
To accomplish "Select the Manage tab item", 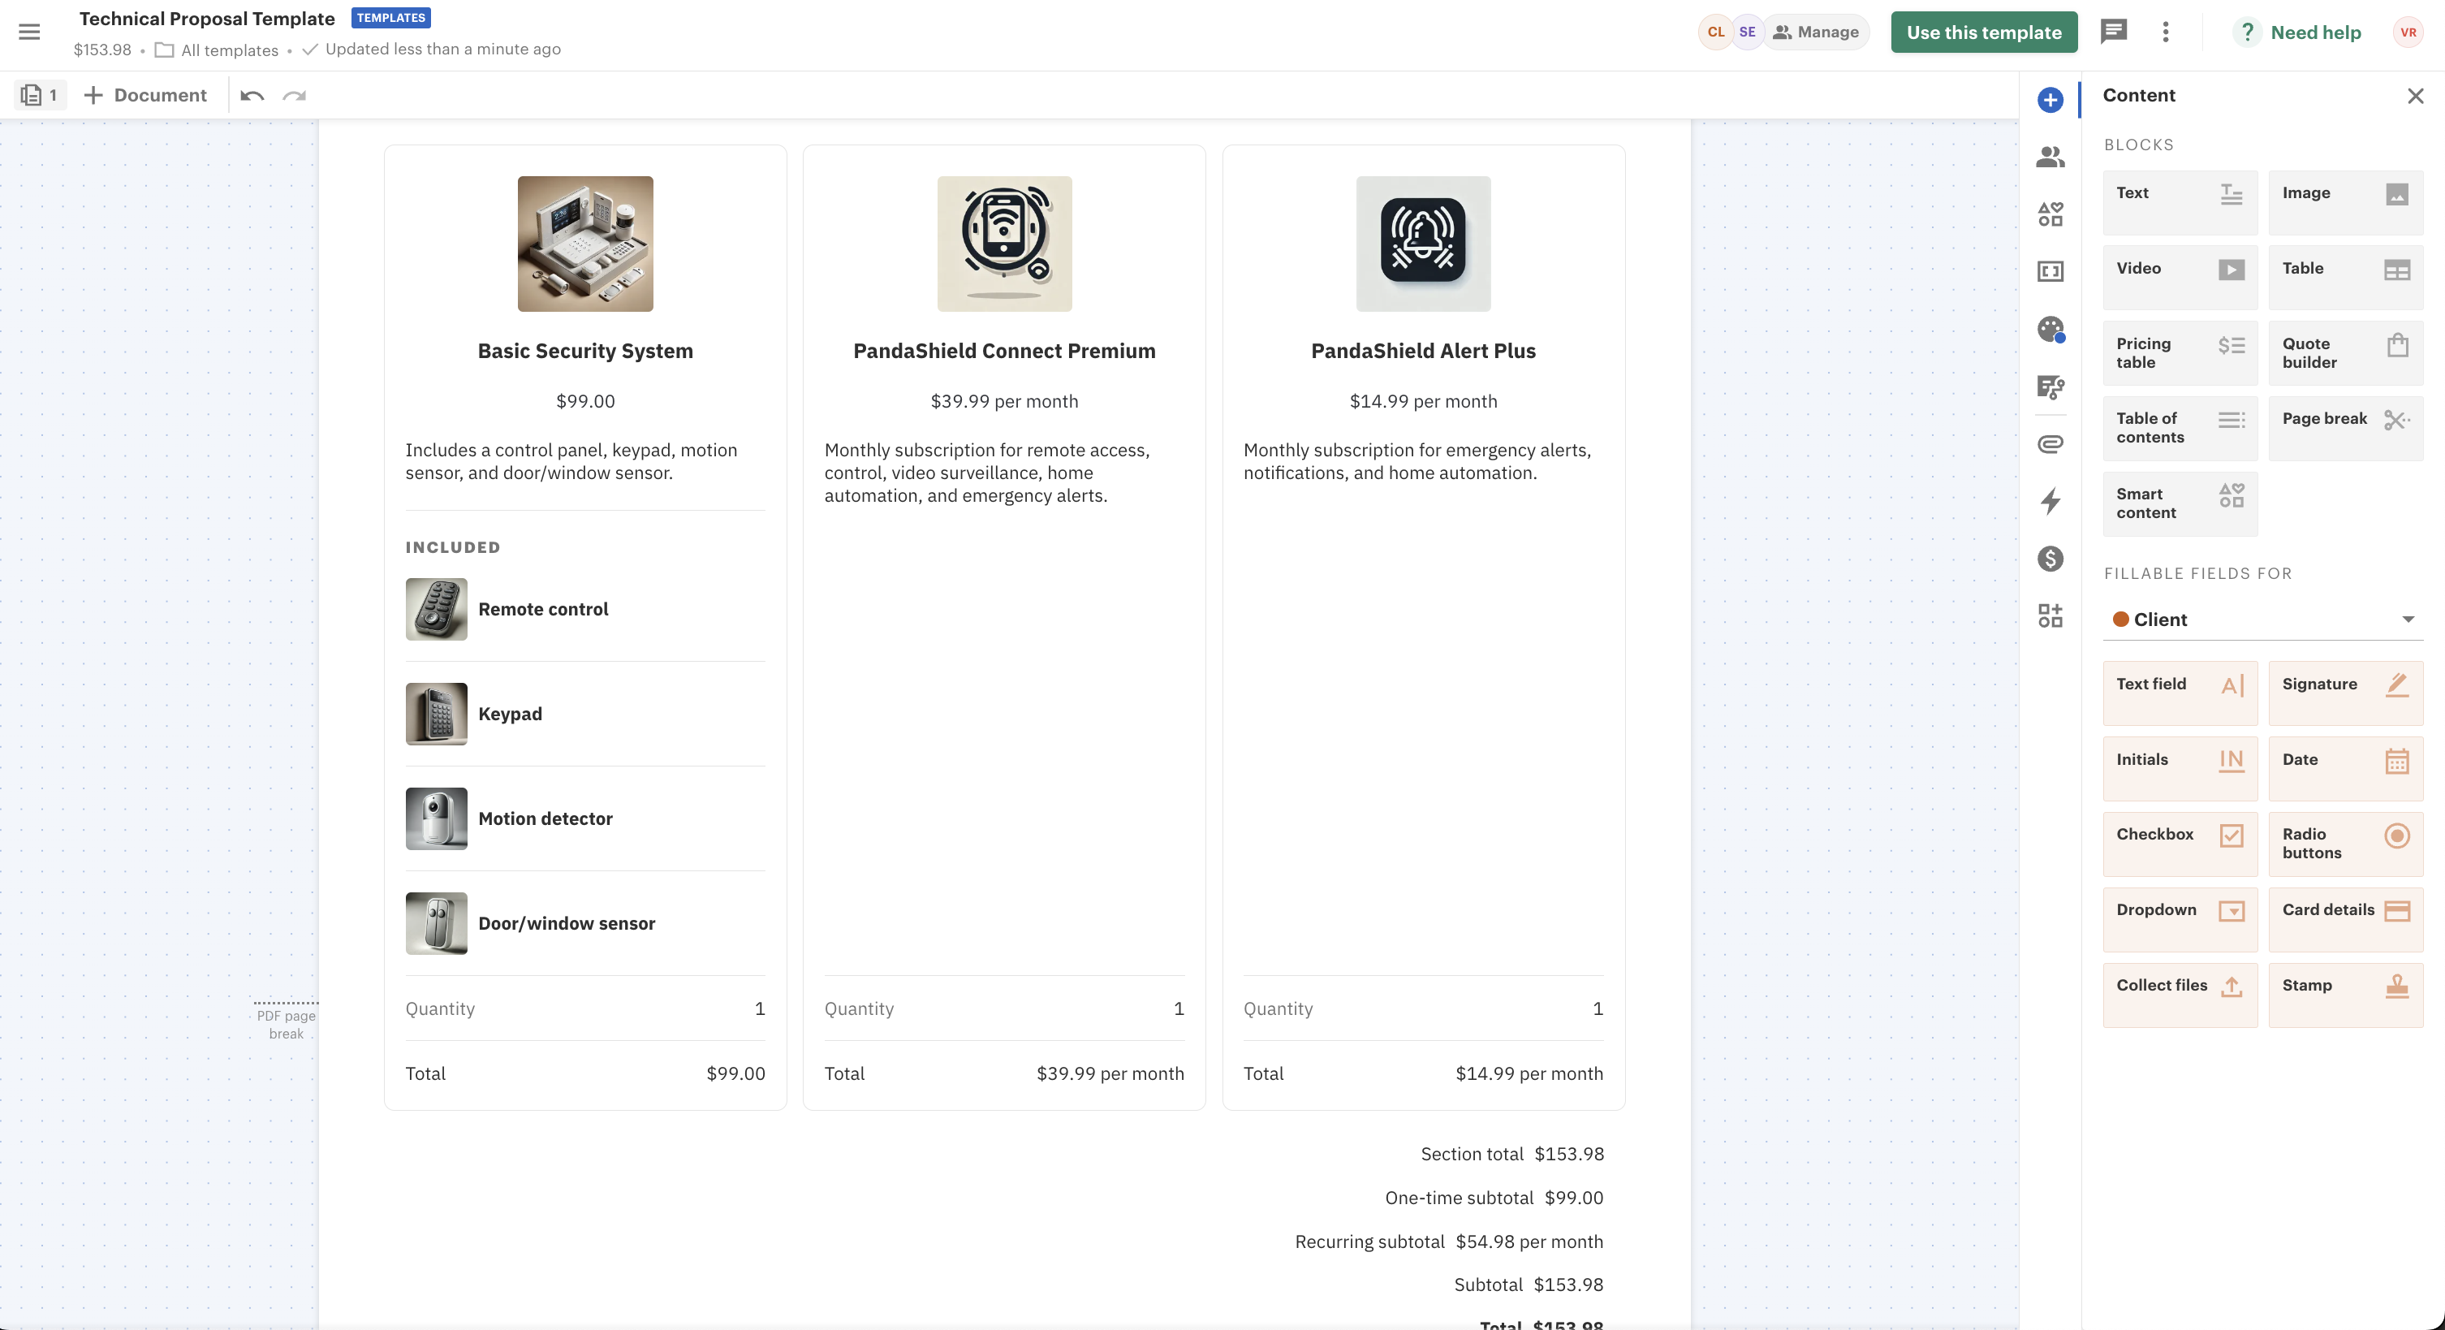I will (x=1817, y=31).
